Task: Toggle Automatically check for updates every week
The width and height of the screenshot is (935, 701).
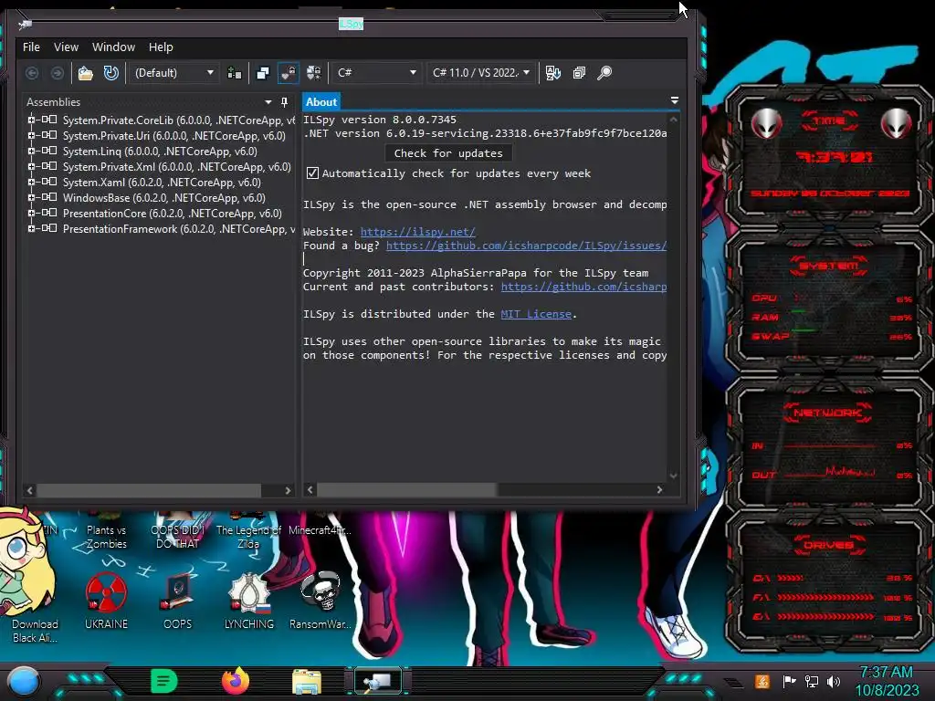Action: [312, 173]
